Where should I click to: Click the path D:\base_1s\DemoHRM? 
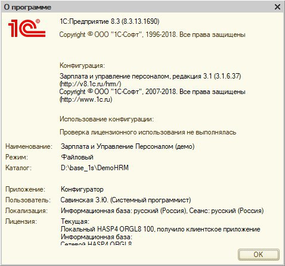95,168
